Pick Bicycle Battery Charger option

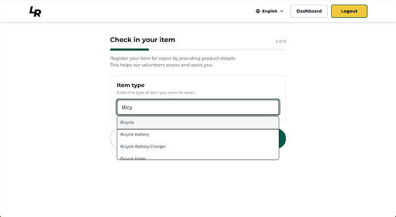coord(198,147)
